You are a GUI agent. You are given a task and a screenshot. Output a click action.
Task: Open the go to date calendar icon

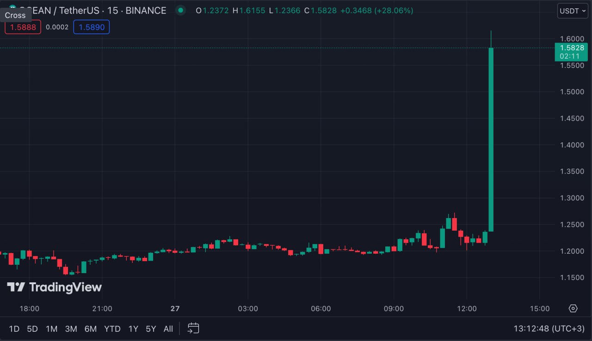pos(193,329)
